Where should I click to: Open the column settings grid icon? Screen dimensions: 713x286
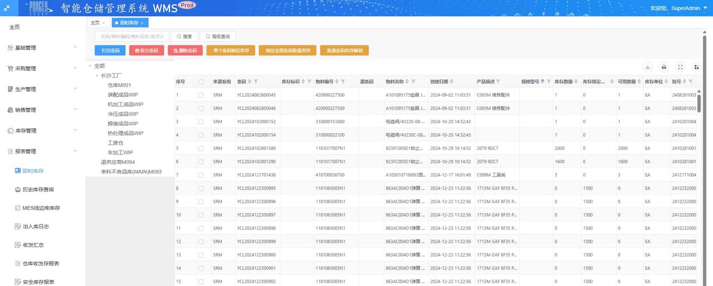coord(696,67)
